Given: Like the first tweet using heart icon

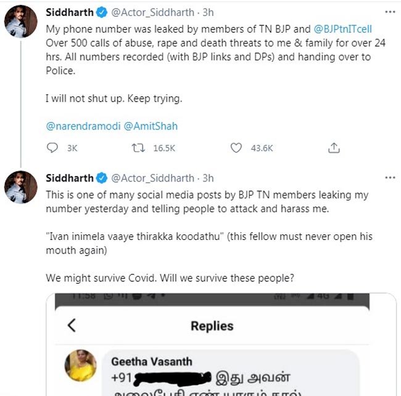Looking at the screenshot, I should pyautogui.click(x=236, y=148).
